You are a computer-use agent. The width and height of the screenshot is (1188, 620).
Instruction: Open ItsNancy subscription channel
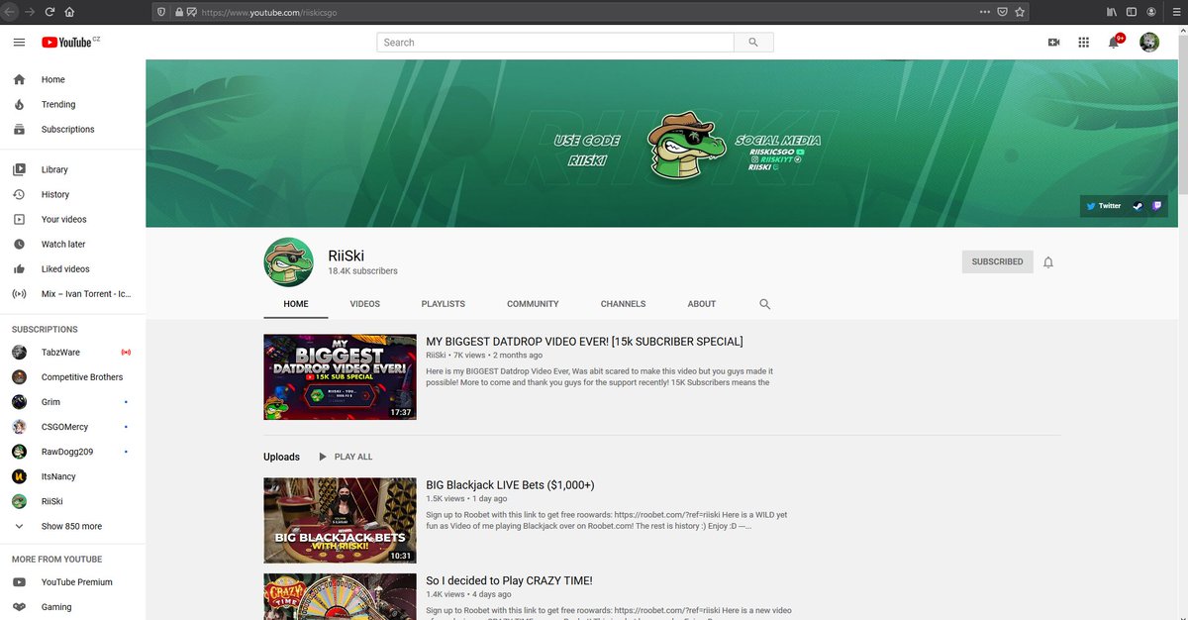[x=72, y=476]
